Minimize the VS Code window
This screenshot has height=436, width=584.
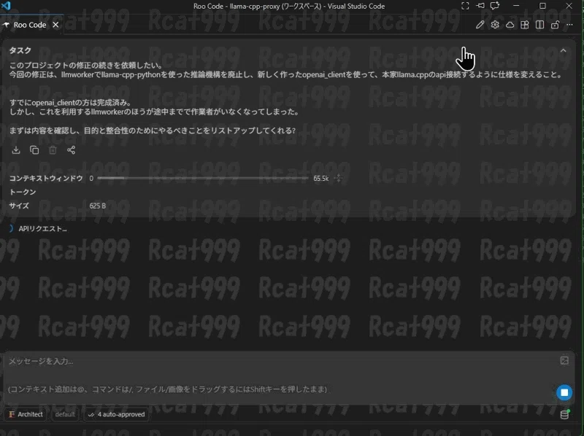click(x=516, y=6)
